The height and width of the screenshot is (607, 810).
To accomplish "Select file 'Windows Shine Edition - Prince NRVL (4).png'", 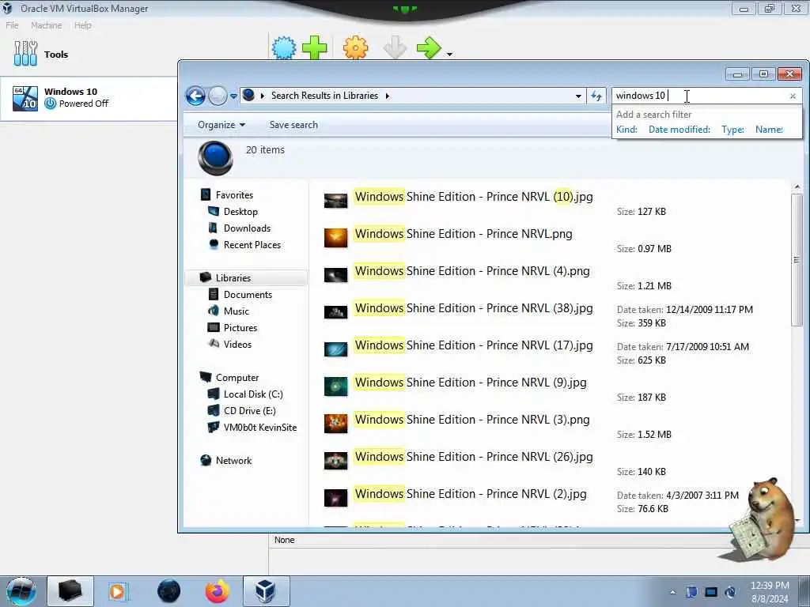I will (x=472, y=271).
